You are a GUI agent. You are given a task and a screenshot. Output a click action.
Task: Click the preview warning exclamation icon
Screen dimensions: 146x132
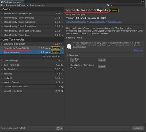[x=69, y=46]
